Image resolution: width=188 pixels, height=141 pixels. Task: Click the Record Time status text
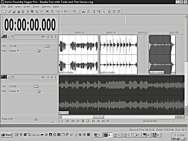(x=142, y=130)
